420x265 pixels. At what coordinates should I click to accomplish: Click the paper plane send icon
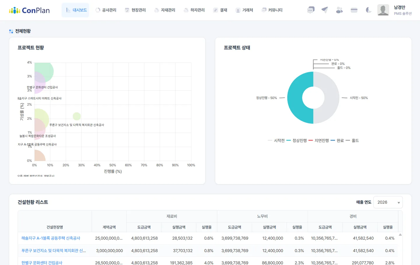[325, 10]
